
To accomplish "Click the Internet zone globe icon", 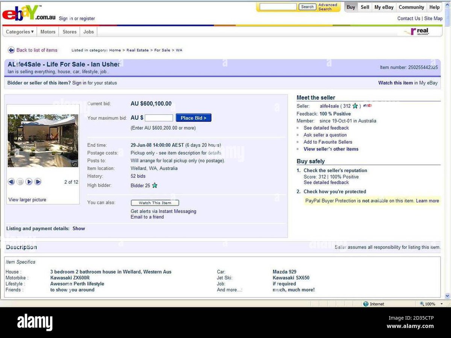I will point(366,304).
